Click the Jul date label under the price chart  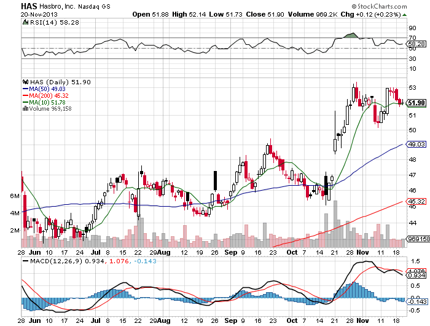click(96, 252)
